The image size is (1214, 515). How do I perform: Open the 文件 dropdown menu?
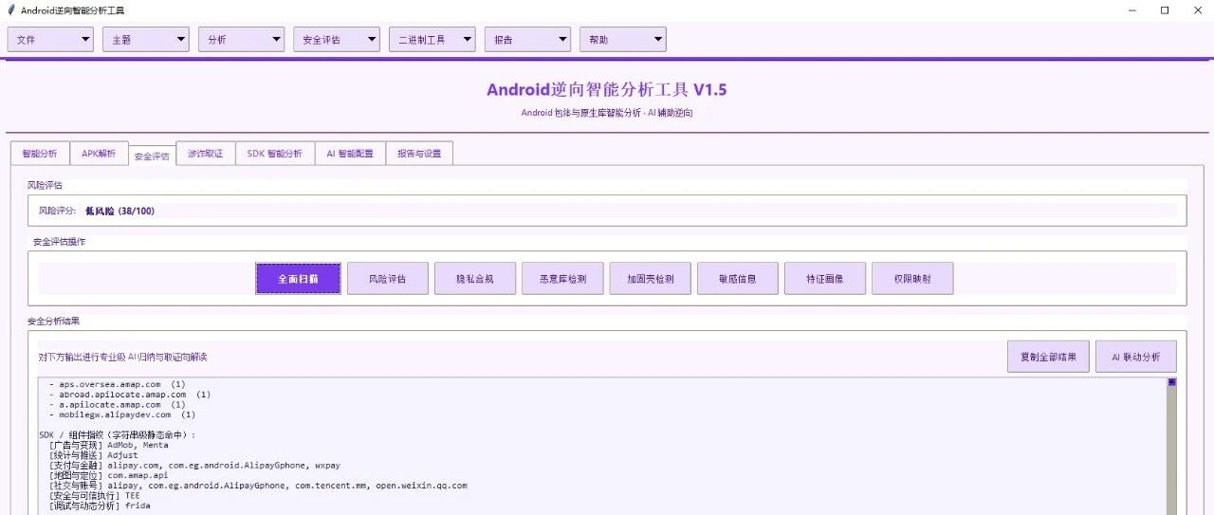(50, 40)
